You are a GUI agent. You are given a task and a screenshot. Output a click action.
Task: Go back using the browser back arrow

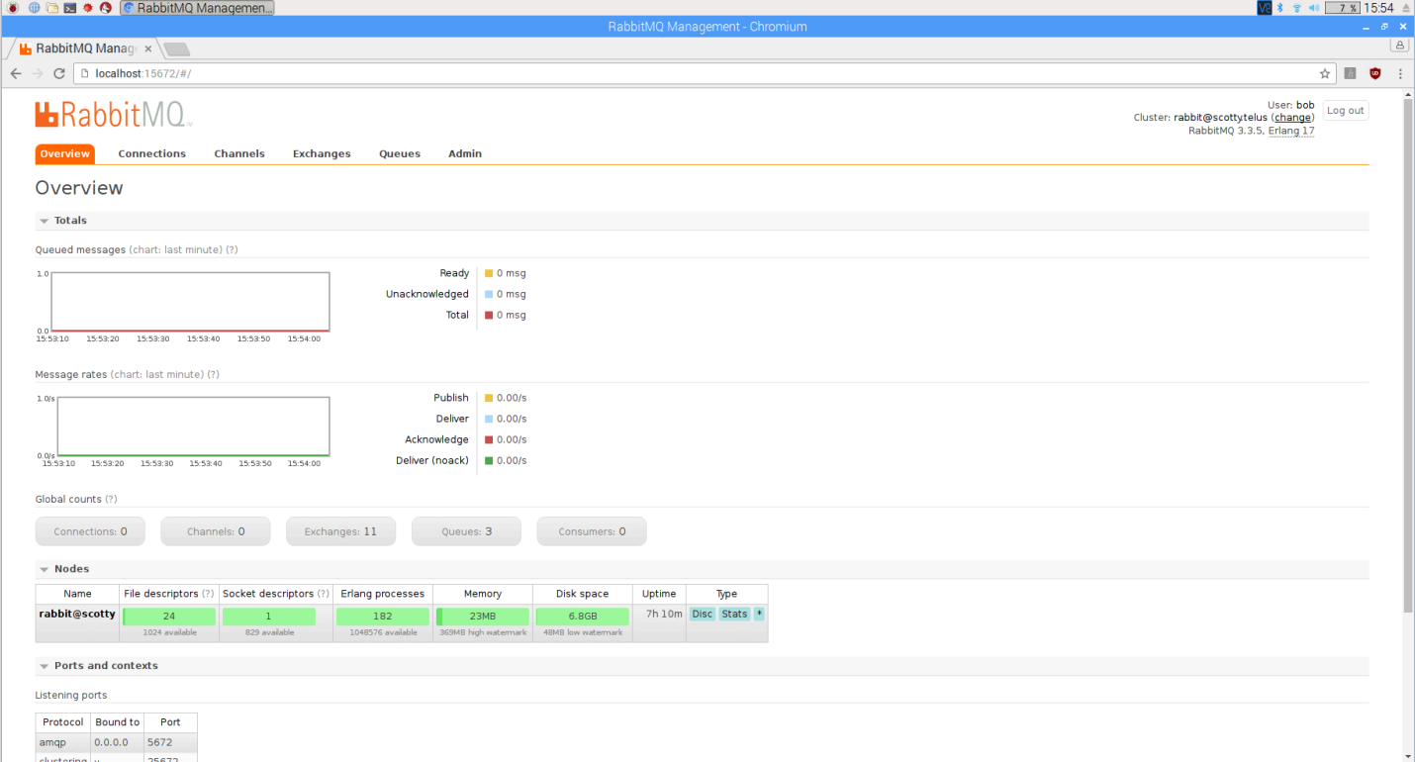[16, 73]
